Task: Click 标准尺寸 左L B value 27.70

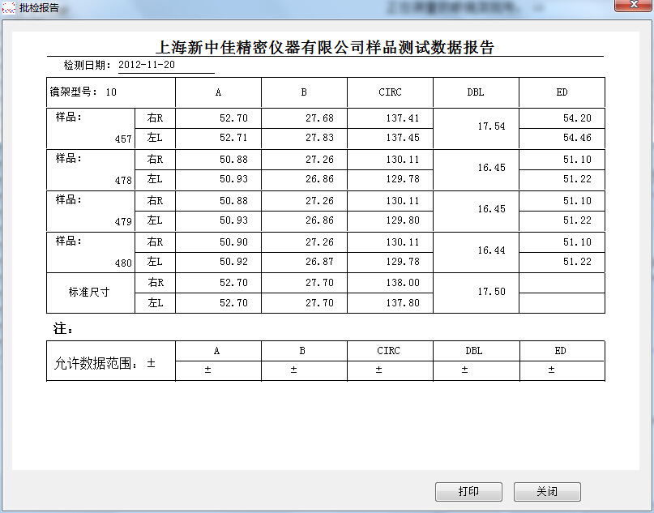Action: coord(319,303)
